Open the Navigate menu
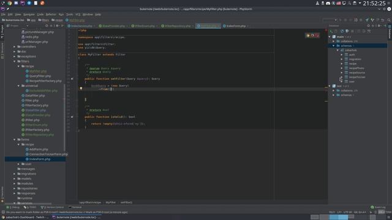Image resolution: width=392 pixels, height=220 pixels. click(x=29, y=15)
